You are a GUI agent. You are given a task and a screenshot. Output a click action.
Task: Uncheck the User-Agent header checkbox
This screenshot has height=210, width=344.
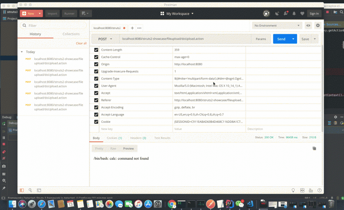pos(95,86)
